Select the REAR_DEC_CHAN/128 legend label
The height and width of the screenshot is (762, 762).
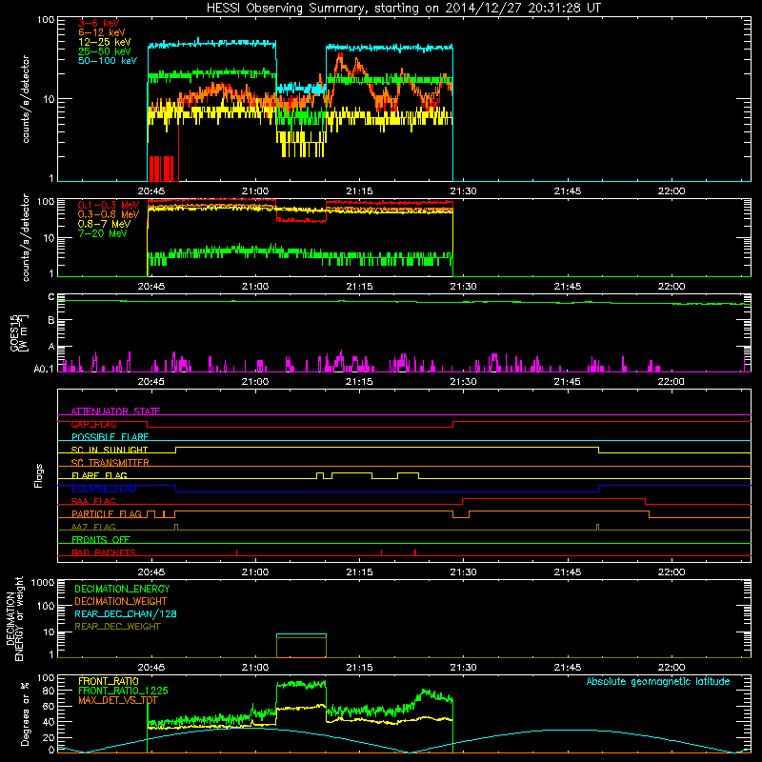126,613
